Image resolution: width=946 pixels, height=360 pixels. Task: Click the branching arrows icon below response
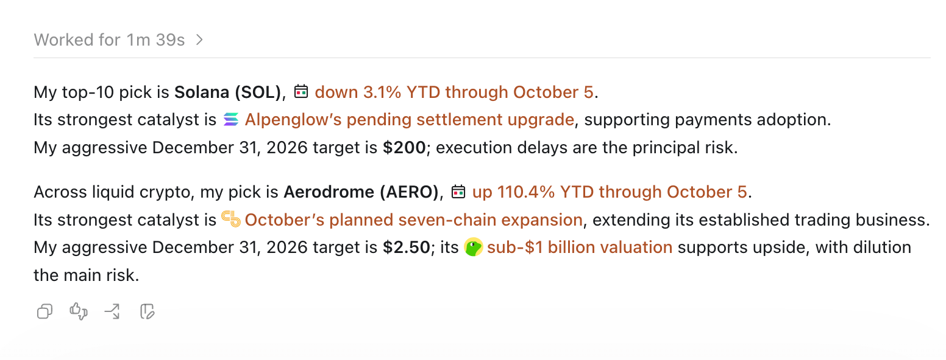point(112,312)
